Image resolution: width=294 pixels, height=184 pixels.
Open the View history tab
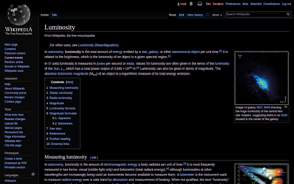[195, 15]
